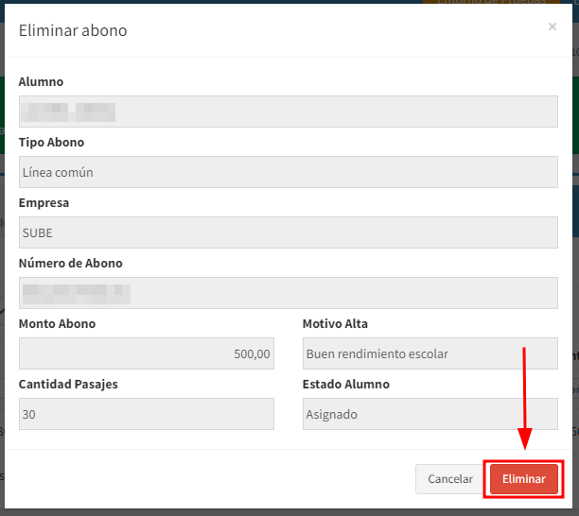The image size is (579, 516).
Task: Click the Cantidad Pasajes label
Action: [x=68, y=385]
